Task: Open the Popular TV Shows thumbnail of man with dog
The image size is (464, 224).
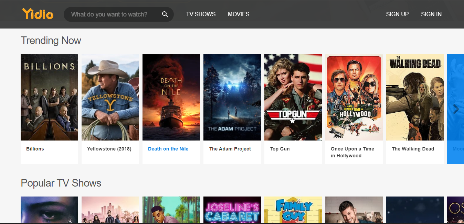Action: (x=354, y=210)
